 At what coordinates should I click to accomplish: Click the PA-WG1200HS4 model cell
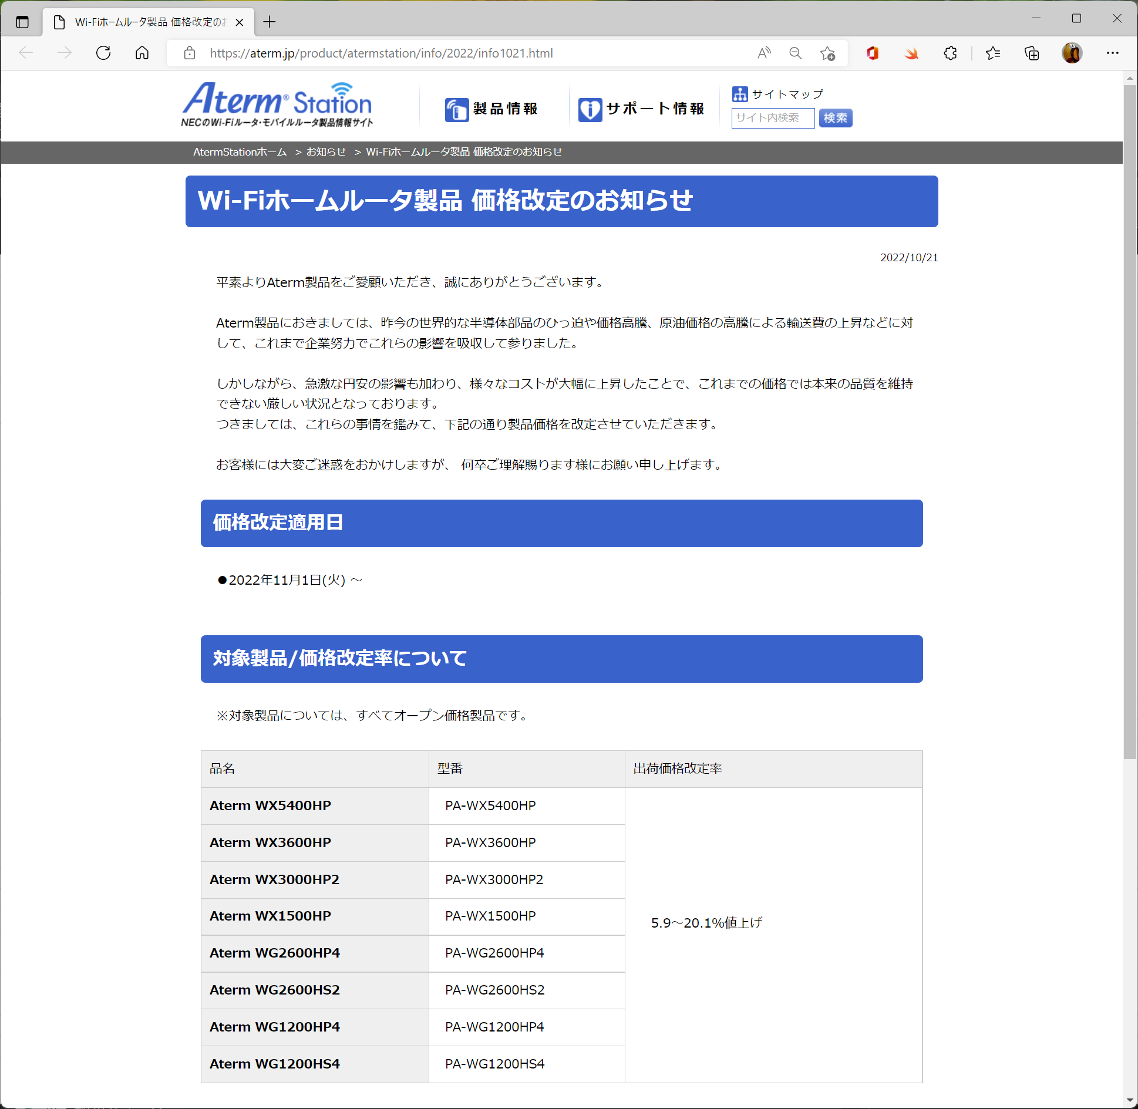(527, 1064)
